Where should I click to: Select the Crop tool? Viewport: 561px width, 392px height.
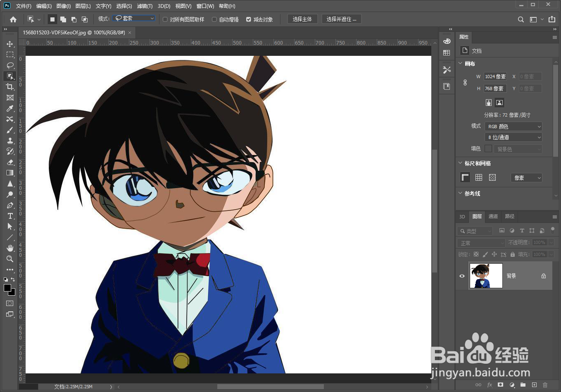click(x=10, y=87)
